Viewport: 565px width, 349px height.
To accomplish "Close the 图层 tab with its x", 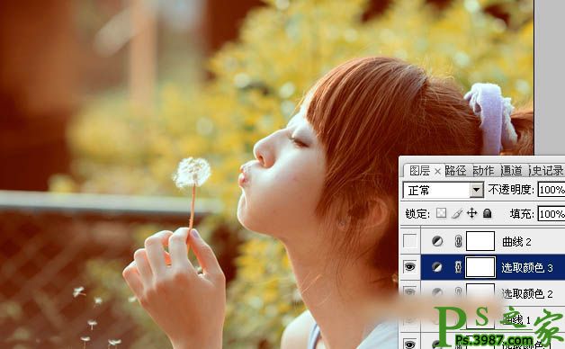I will coord(437,172).
